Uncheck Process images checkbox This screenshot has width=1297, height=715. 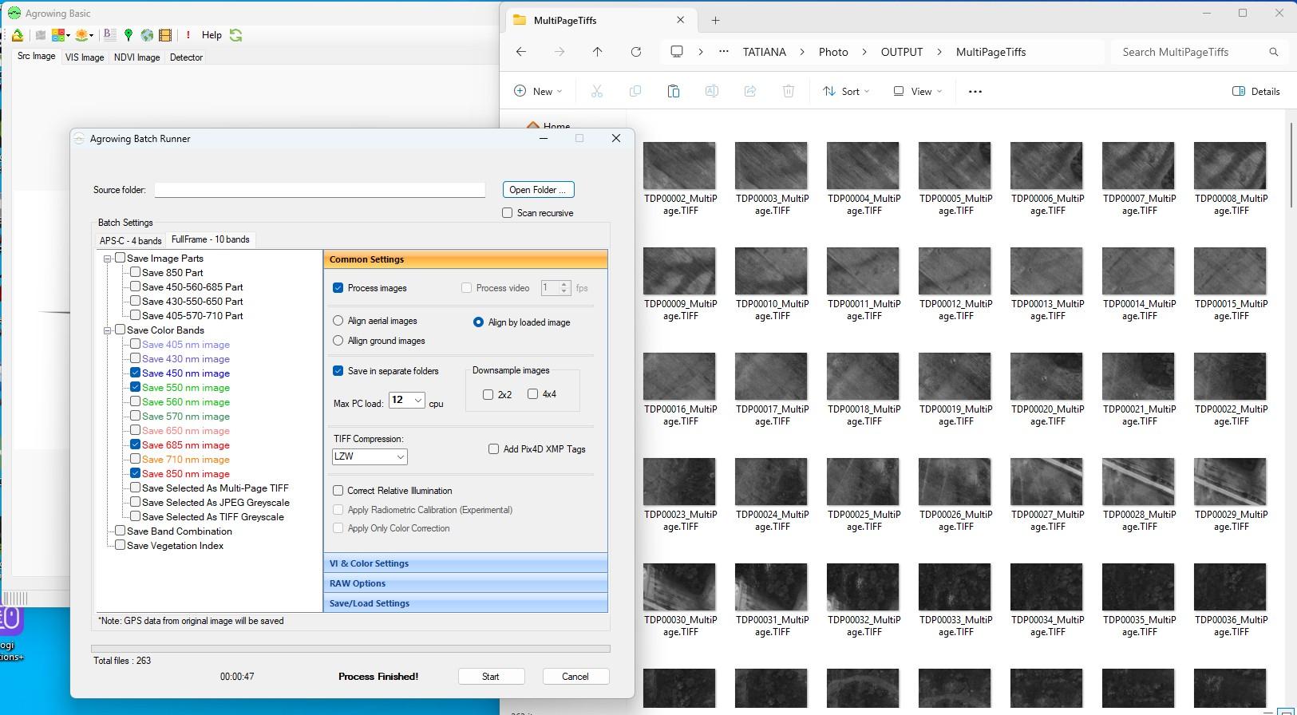coord(338,288)
